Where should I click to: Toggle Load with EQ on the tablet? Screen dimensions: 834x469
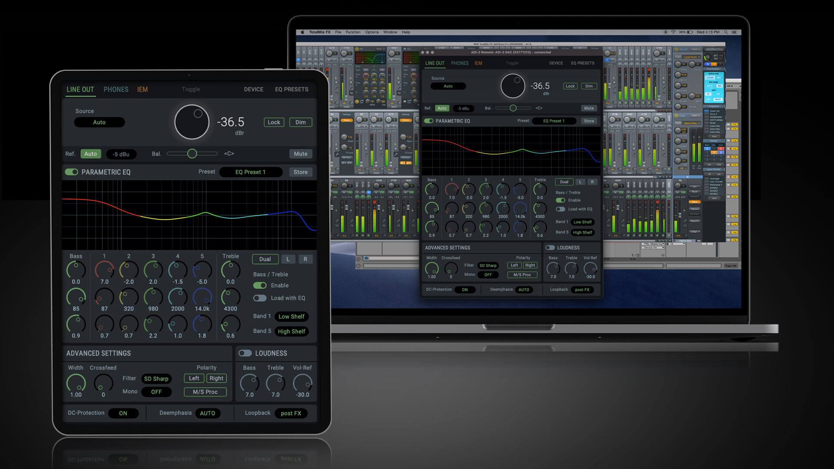pyautogui.click(x=260, y=298)
